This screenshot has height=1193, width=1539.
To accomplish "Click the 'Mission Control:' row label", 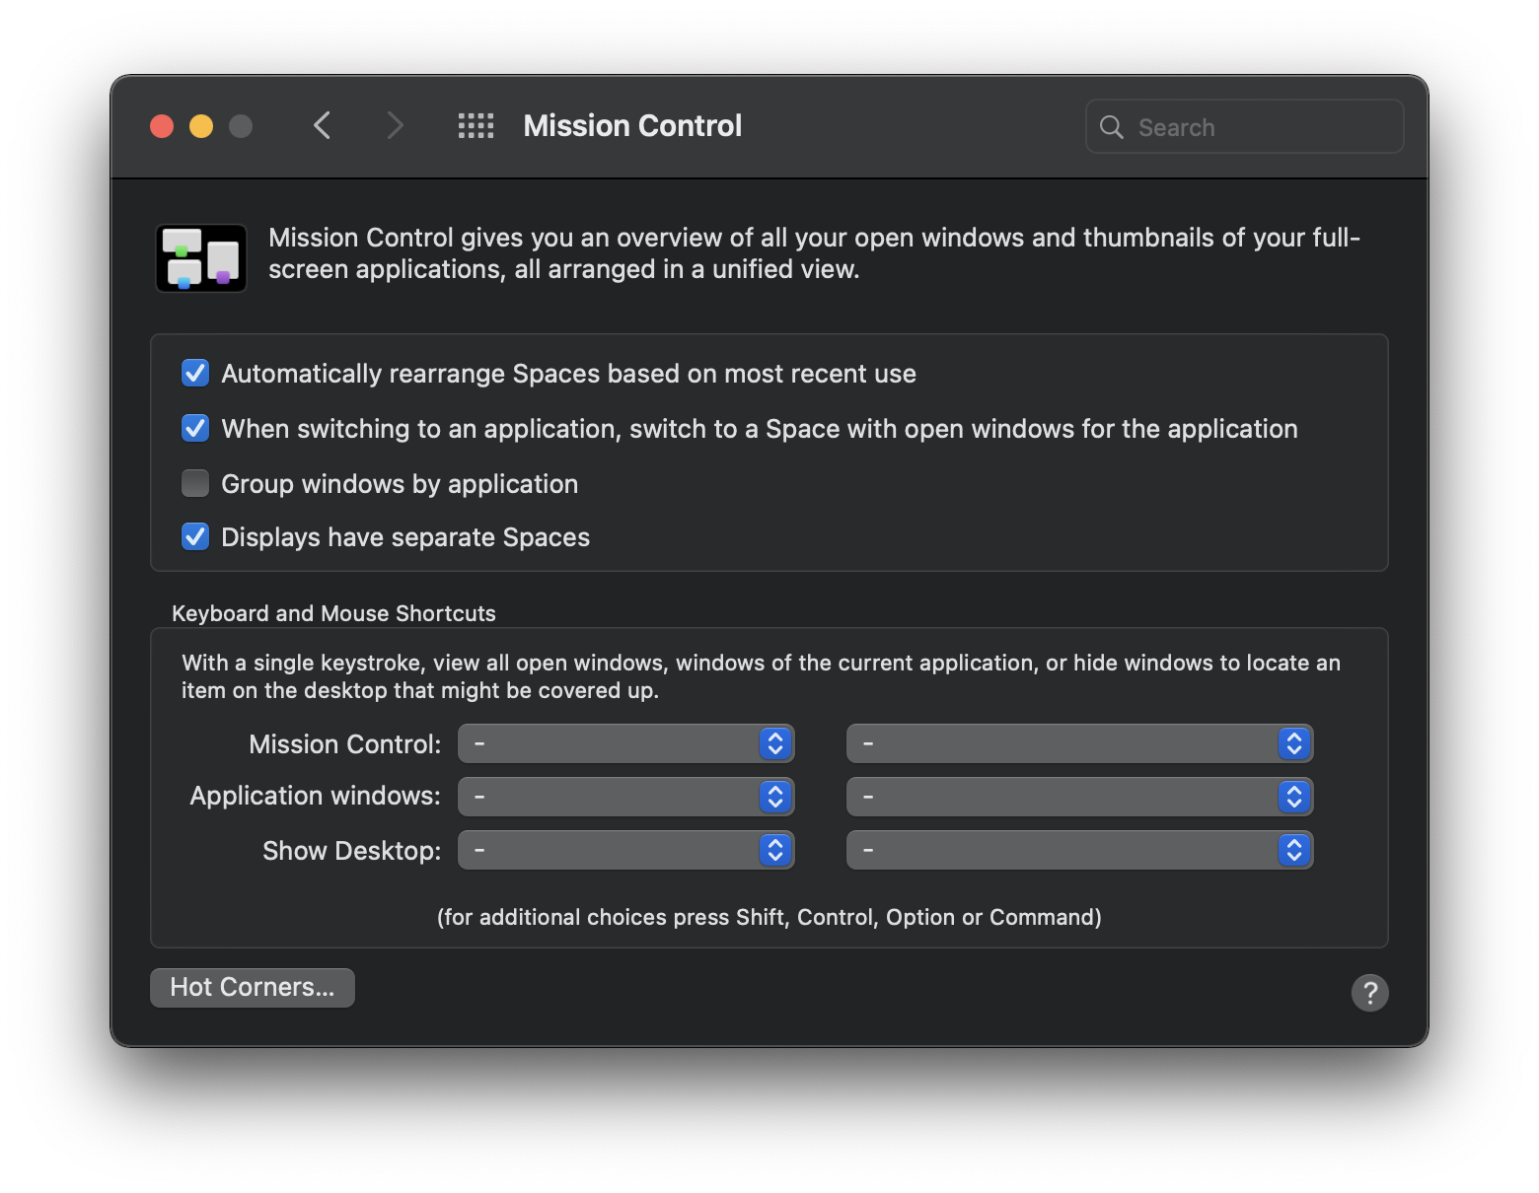I will 345,744.
